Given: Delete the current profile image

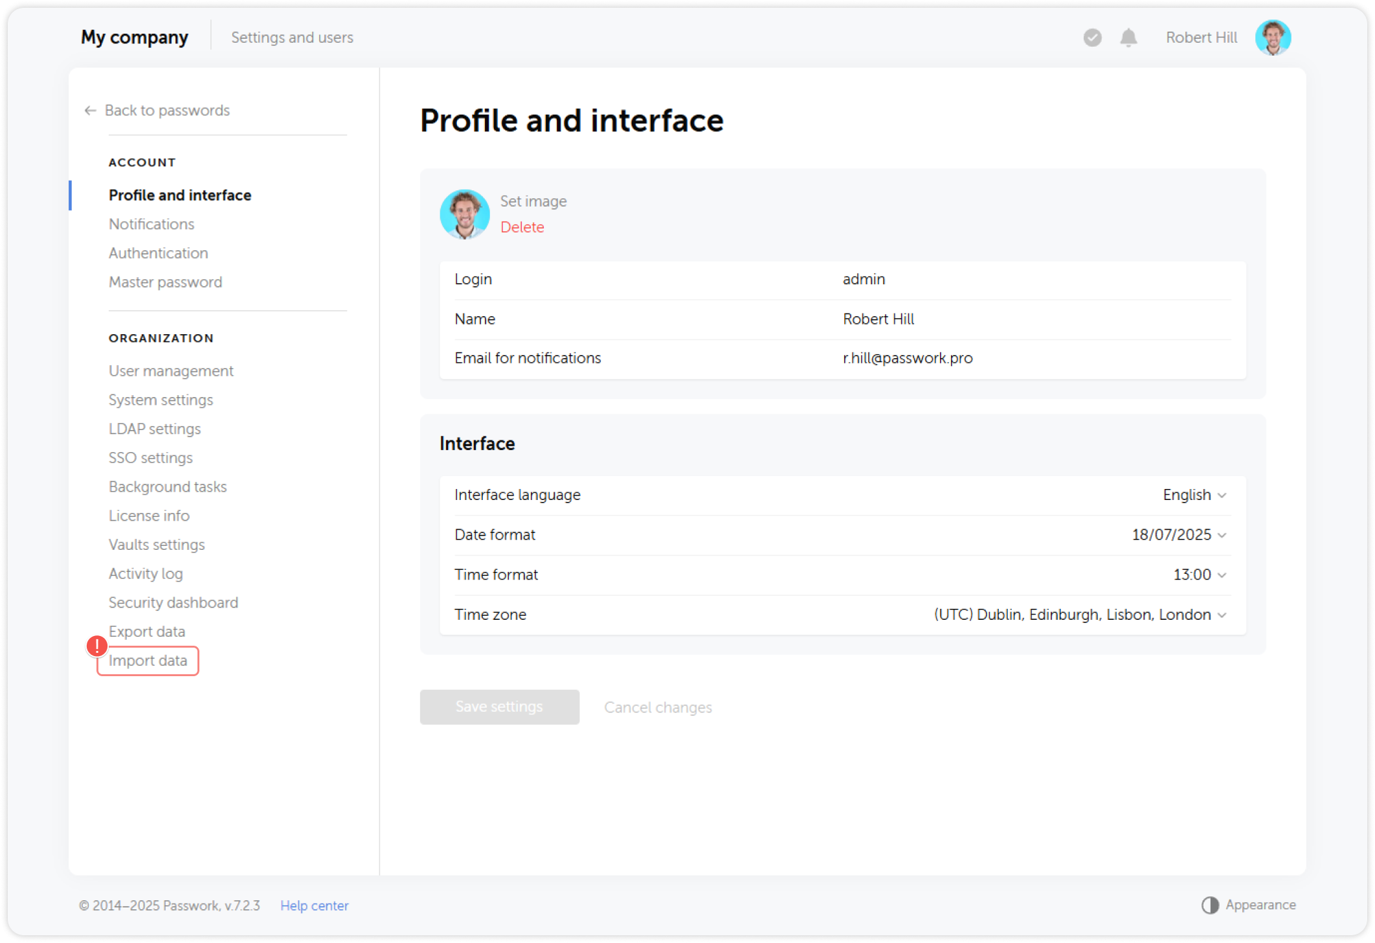Looking at the screenshot, I should (x=522, y=227).
